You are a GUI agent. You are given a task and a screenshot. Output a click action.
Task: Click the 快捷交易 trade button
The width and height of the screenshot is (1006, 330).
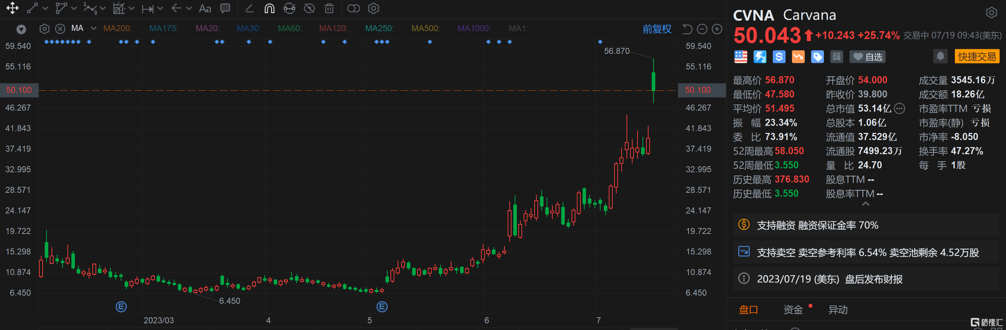click(977, 56)
